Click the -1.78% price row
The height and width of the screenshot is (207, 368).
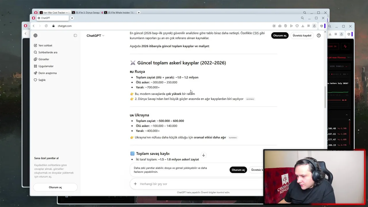tap(338, 129)
